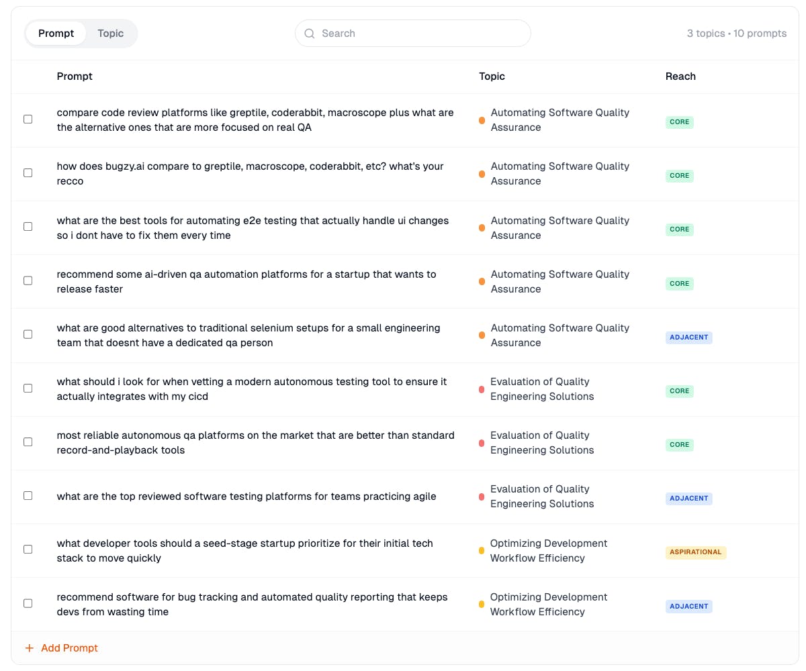Click red topic dot for cicd prompt
The height and width of the screenshot is (671, 806).
pos(482,389)
